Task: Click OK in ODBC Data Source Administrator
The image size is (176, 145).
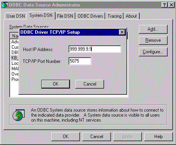Action: coord(66,137)
